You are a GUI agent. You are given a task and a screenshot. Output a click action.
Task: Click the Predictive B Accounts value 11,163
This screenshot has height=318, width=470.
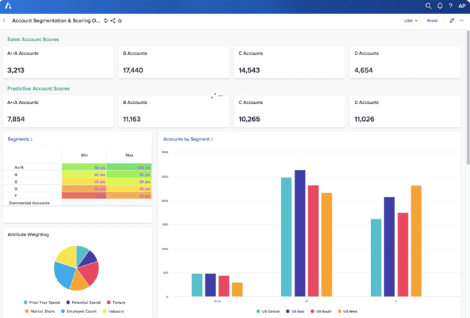click(132, 119)
